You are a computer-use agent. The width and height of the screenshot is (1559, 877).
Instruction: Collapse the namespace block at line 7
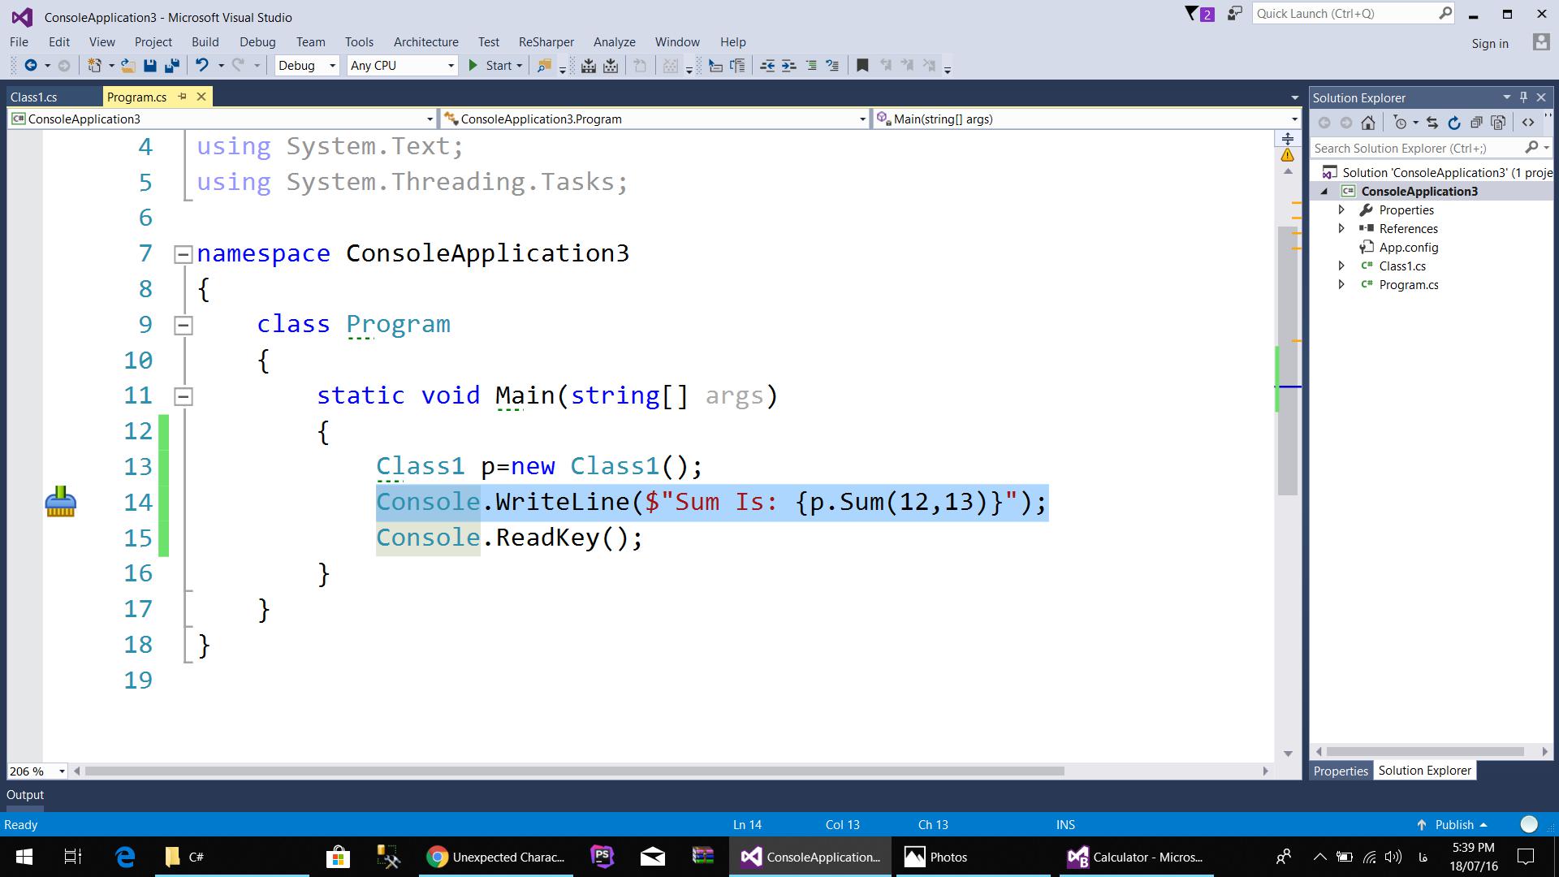pyautogui.click(x=184, y=254)
